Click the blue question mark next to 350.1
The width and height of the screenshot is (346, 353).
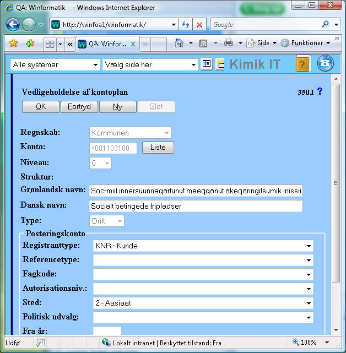point(320,91)
